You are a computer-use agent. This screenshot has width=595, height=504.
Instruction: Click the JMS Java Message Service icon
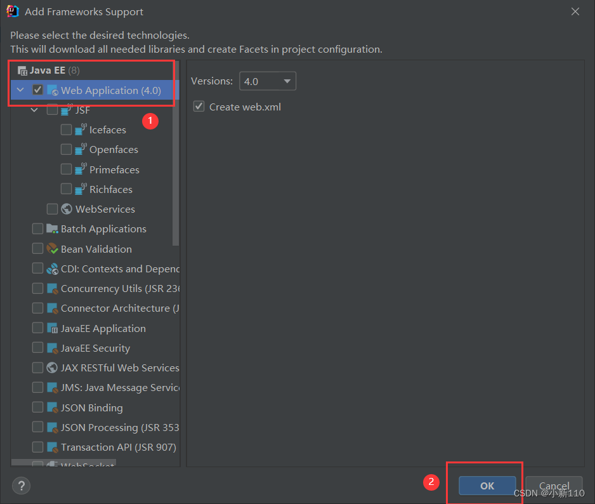click(x=53, y=388)
